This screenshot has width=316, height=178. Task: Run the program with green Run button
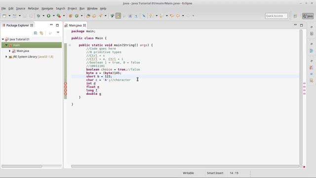[48, 16]
